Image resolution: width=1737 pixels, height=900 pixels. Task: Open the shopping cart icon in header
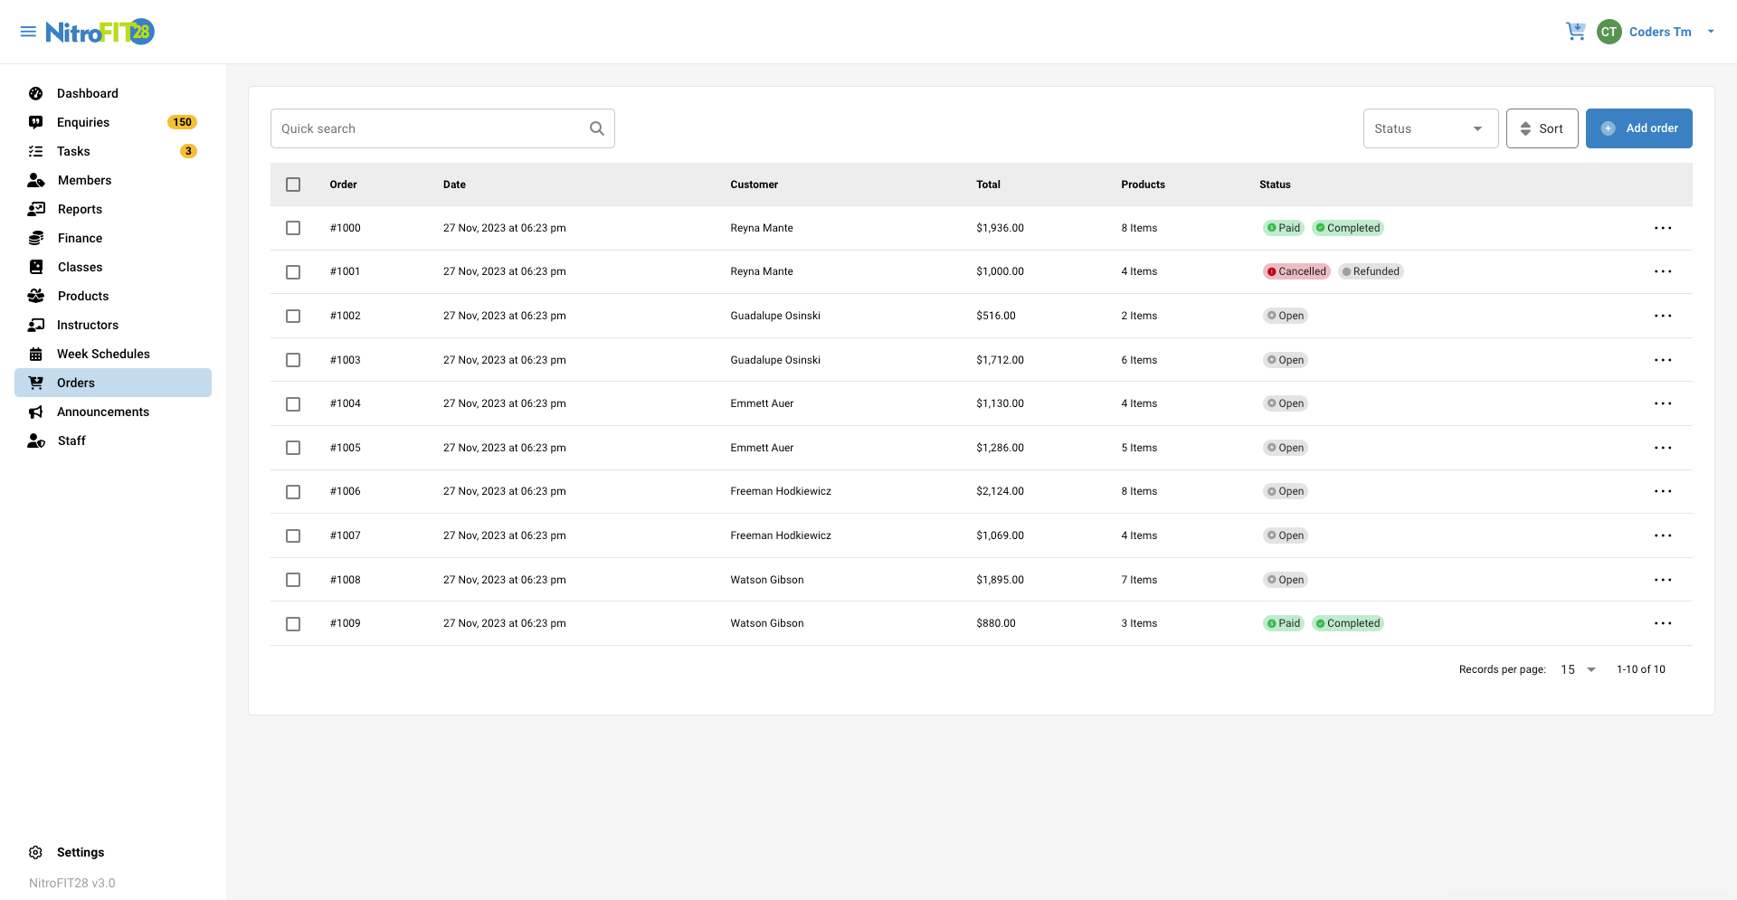(x=1576, y=31)
